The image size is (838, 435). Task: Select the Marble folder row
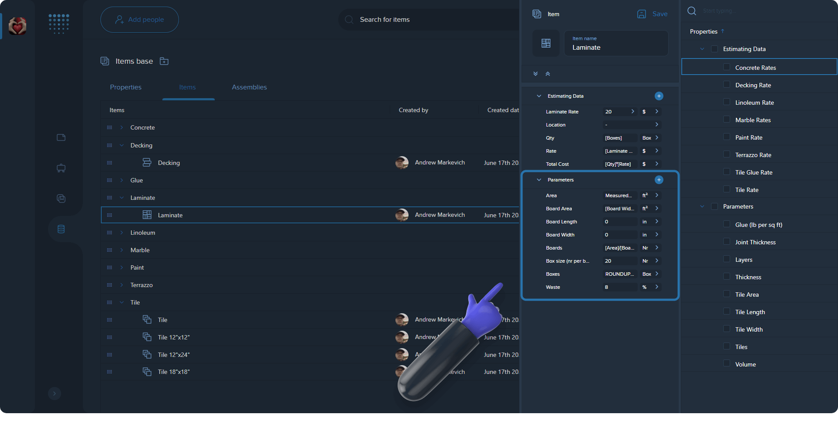[x=310, y=250]
